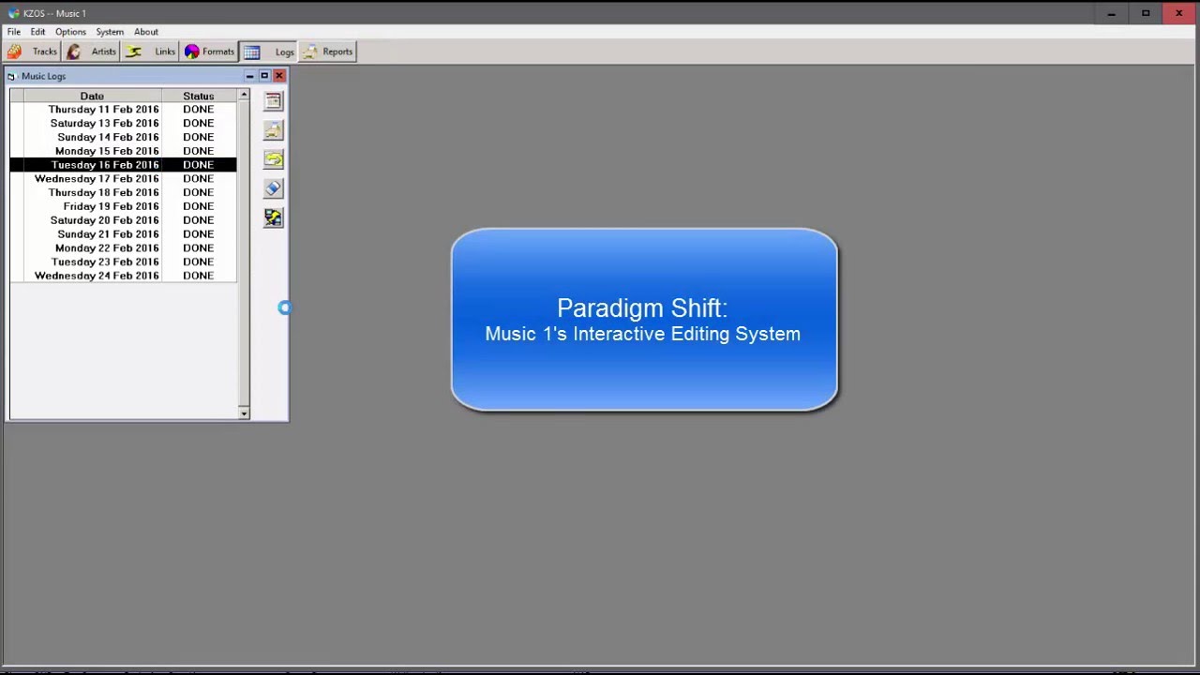Viewport: 1200px width, 675px height.
Task: Sort logs by the Status column header
Action: pyautogui.click(x=199, y=96)
